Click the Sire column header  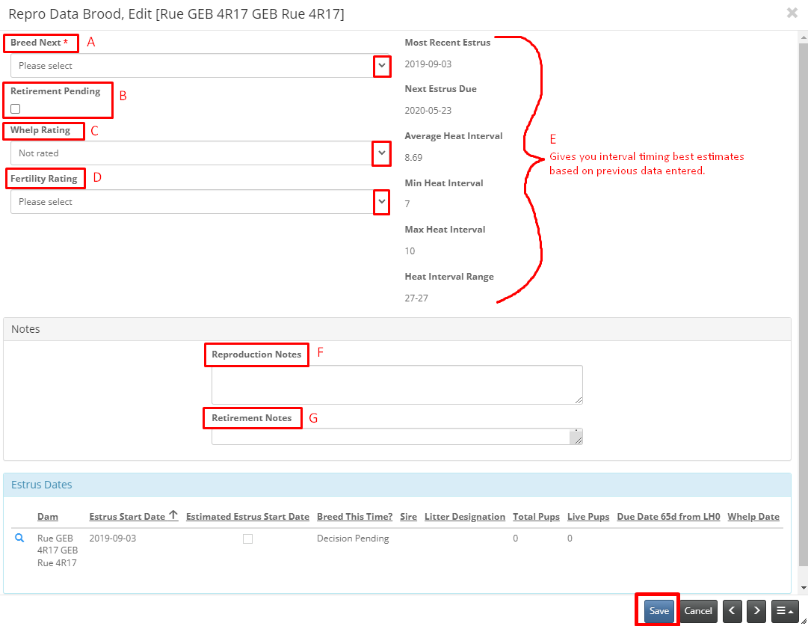408,517
